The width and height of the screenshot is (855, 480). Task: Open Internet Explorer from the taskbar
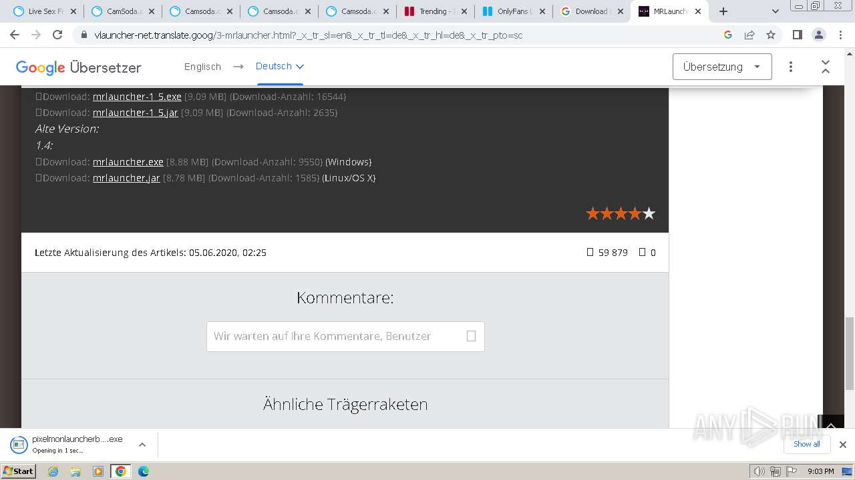[x=53, y=471]
